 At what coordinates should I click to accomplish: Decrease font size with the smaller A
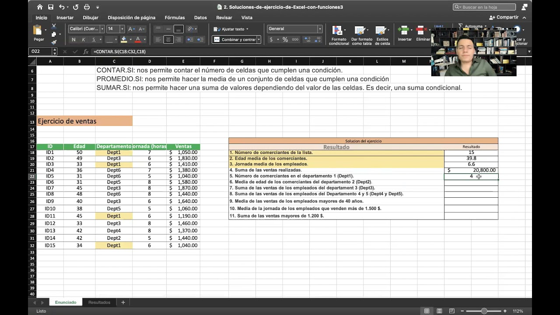click(141, 29)
